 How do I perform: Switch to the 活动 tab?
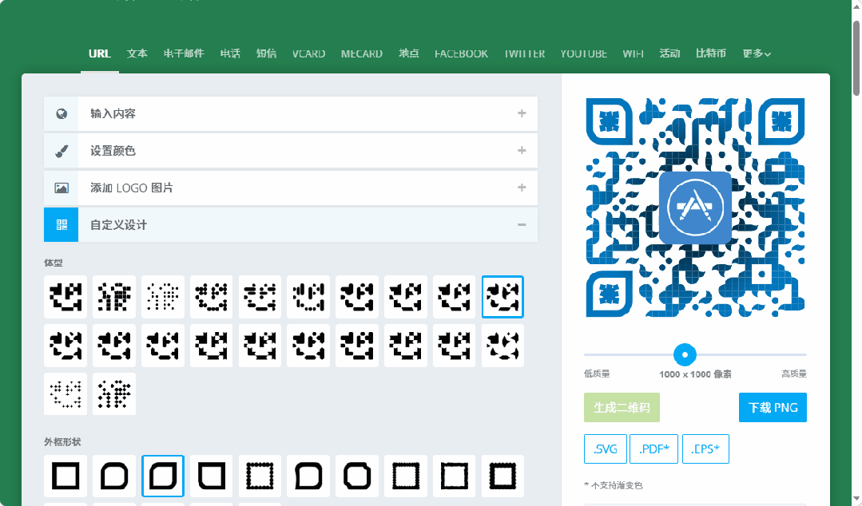[669, 53]
